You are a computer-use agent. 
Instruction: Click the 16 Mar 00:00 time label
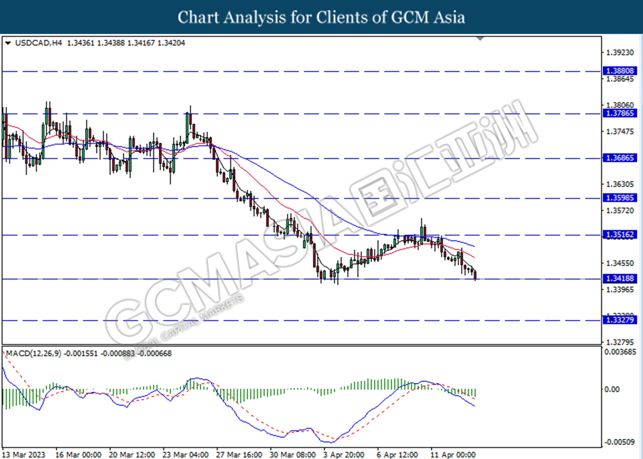point(78,455)
